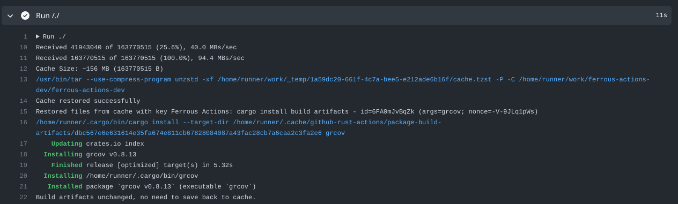Viewport: 678px width, 204px height.
Task: Click the 11s step duration
Action: tap(661, 16)
